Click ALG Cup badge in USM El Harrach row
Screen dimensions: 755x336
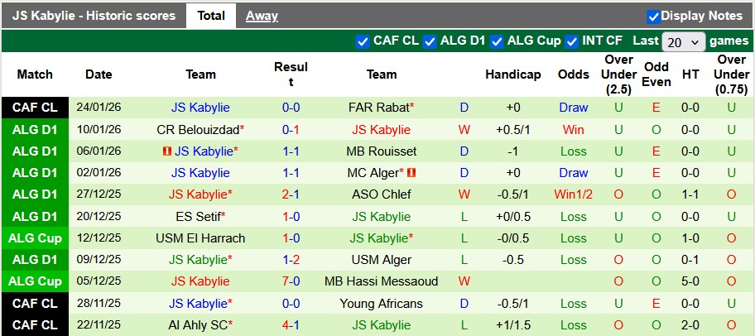tap(35, 238)
